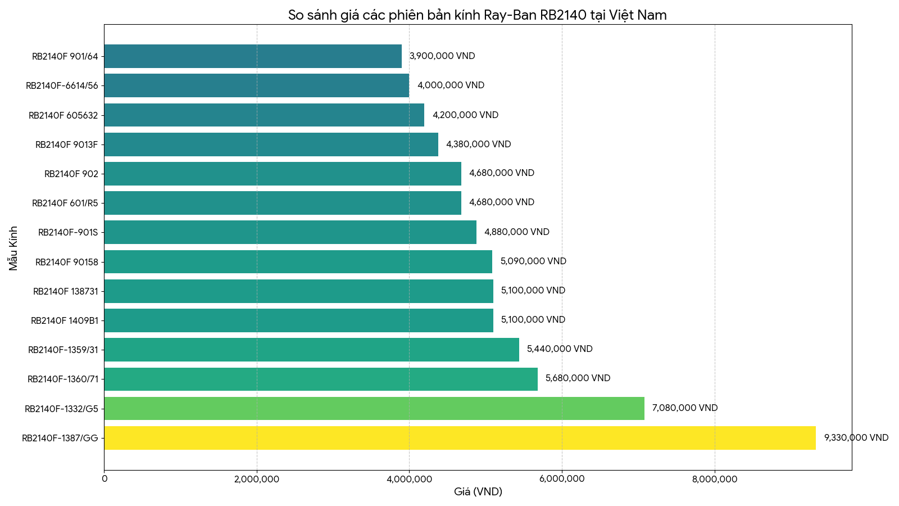899x506 pixels.
Task: Click the 9,330,000 VND value label
Action: click(856, 438)
